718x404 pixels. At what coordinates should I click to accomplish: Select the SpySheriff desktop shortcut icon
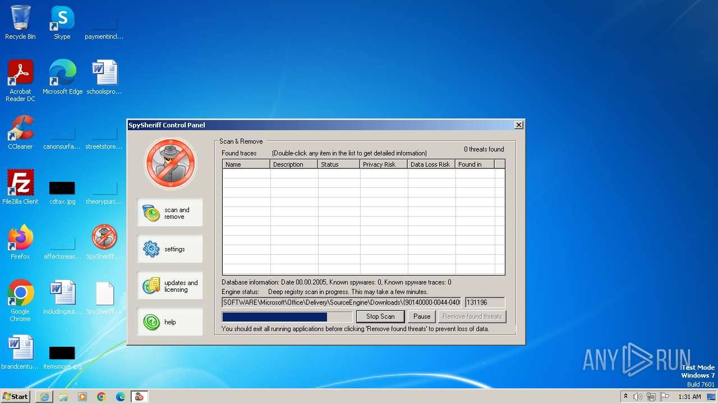(x=104, y=242)
